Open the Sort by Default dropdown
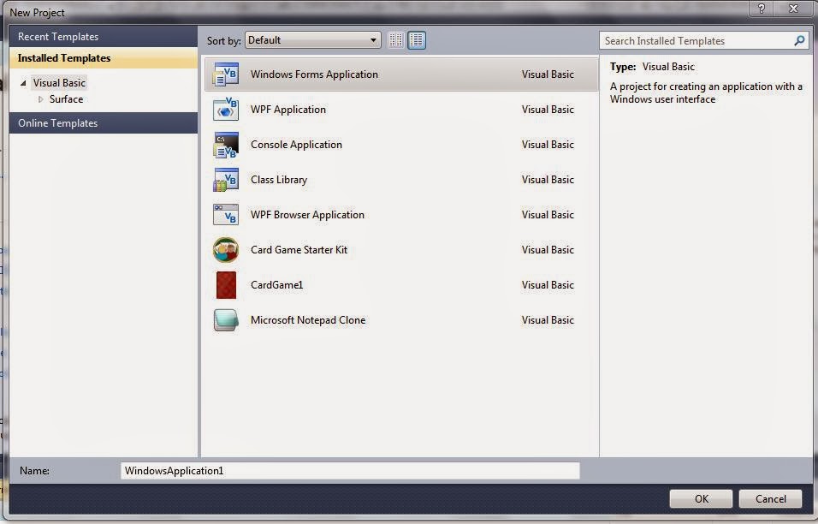Screen dimensions: 818x524 pos(312,40)
